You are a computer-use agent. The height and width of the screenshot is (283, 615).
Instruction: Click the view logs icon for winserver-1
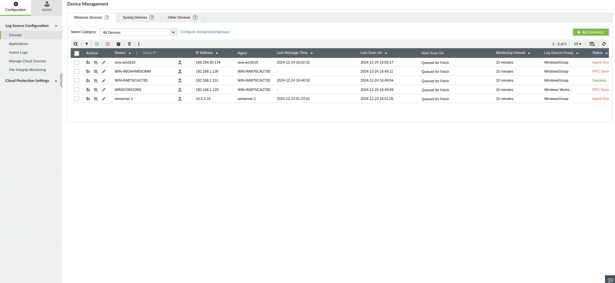(96, 99)
